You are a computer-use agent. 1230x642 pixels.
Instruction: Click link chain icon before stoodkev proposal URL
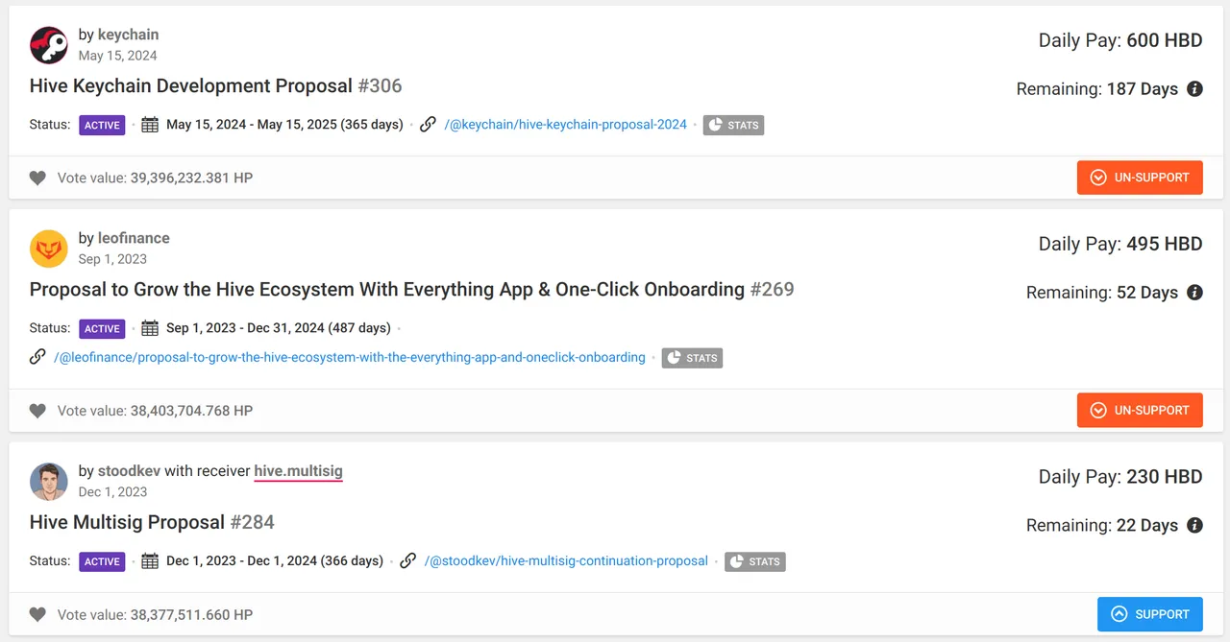pos(407,561)
